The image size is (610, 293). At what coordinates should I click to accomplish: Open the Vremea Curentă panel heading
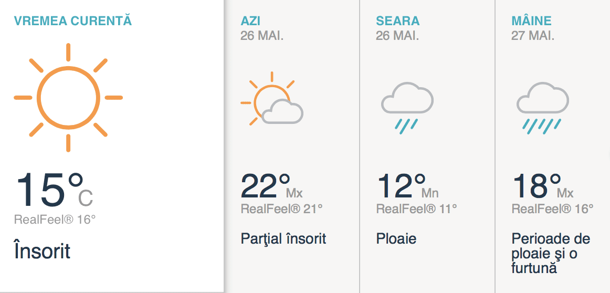point(73,21)
